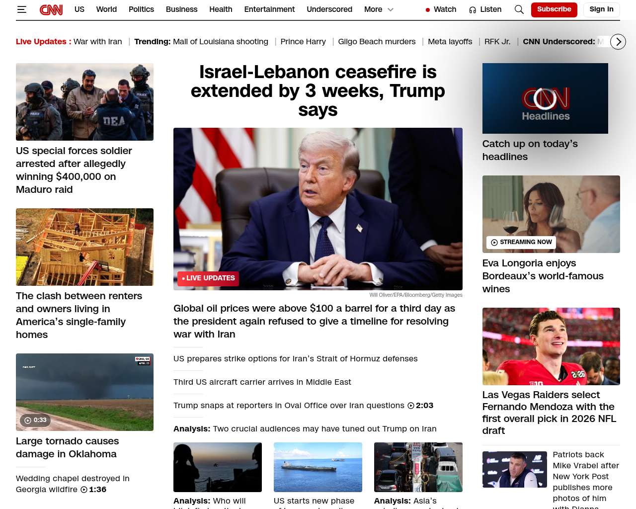Open the CNN Headlines thumbnail
The height and width of the screenshot is (509, 636).
click(x=545, y=98)
